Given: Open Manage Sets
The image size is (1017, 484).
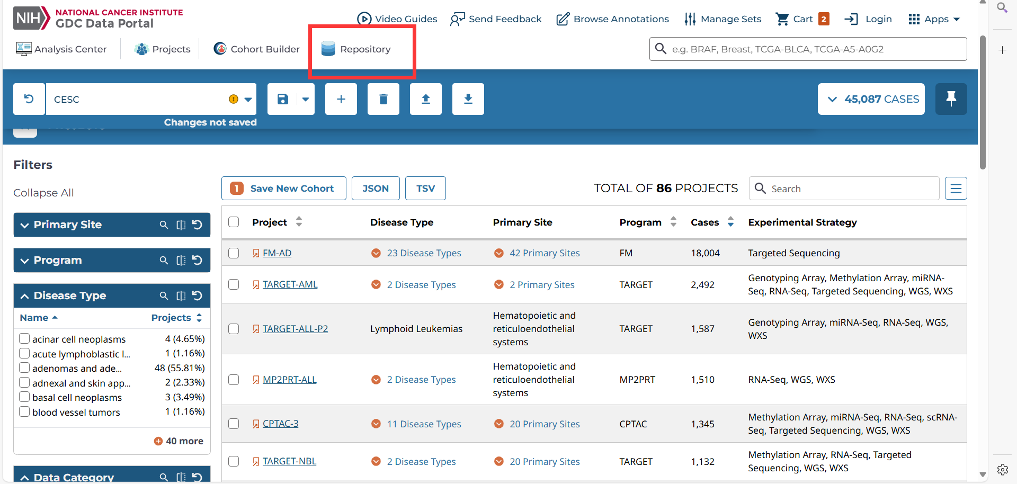Looking at the screenshot, I should click(722, 19).
